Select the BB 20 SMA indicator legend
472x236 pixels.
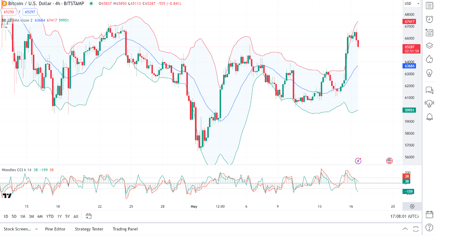coord(17,20)
